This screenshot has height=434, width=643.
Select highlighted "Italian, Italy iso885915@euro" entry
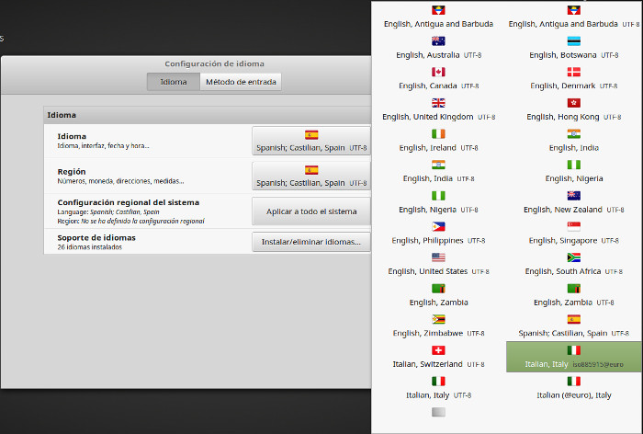click(574, 357)
